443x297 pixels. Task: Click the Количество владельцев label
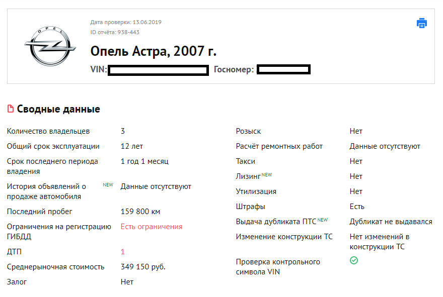tap(48, 131)
